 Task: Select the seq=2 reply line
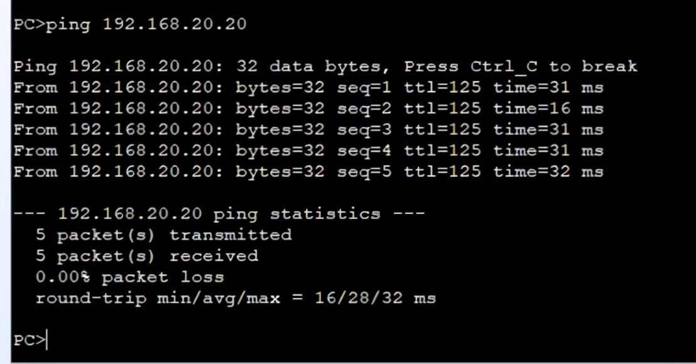point(308,109)
